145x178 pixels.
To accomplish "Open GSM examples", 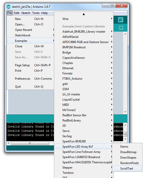I will (x=84, y=89).
